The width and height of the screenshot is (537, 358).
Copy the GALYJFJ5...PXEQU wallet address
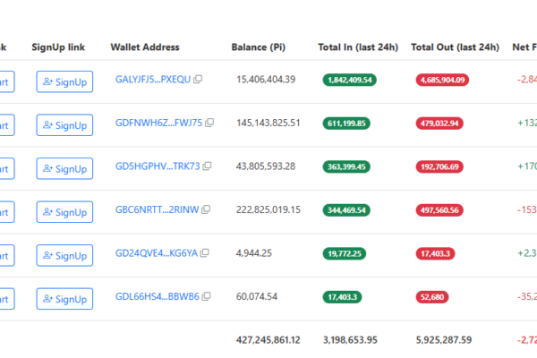tap(198, 80)
